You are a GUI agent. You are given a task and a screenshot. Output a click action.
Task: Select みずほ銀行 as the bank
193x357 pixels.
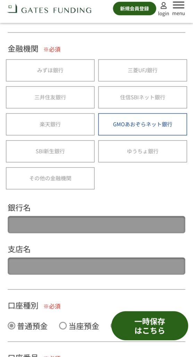(50, 70)
